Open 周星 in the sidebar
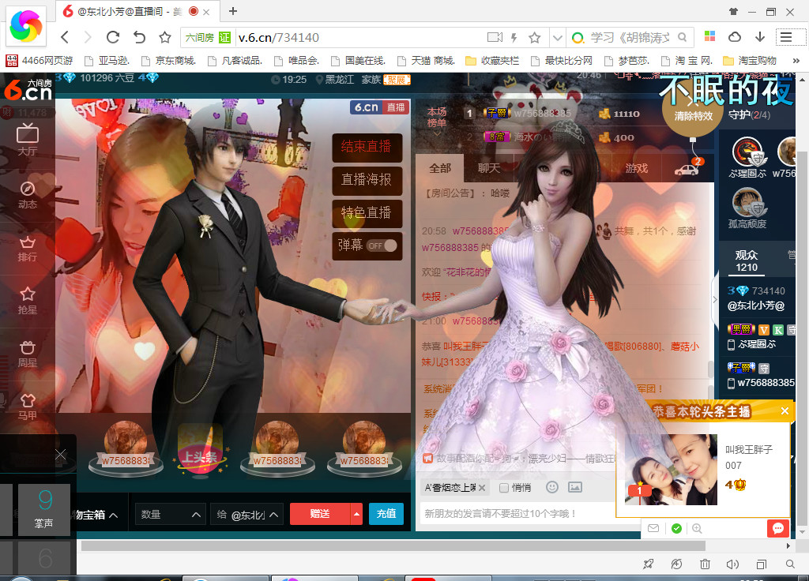This screenshot has width=809, height=581. 28,354
